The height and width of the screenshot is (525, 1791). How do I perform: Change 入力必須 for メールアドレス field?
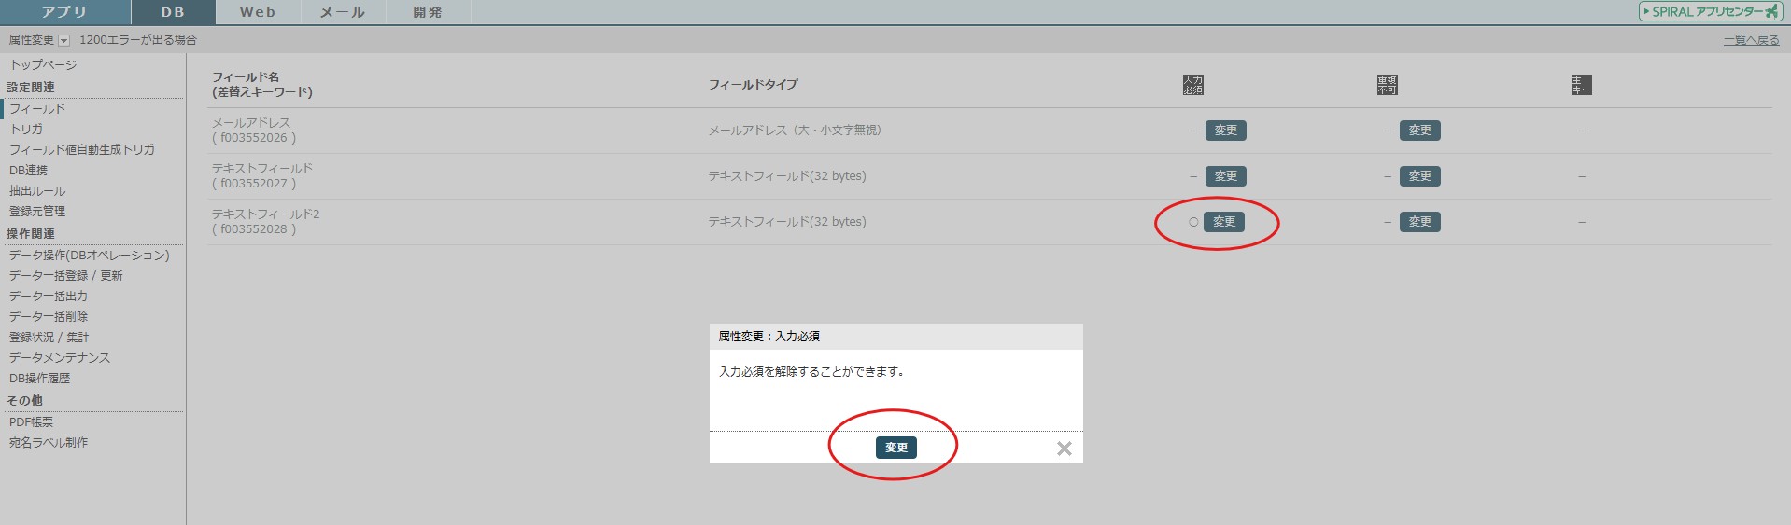click(x=1225, y=131)
